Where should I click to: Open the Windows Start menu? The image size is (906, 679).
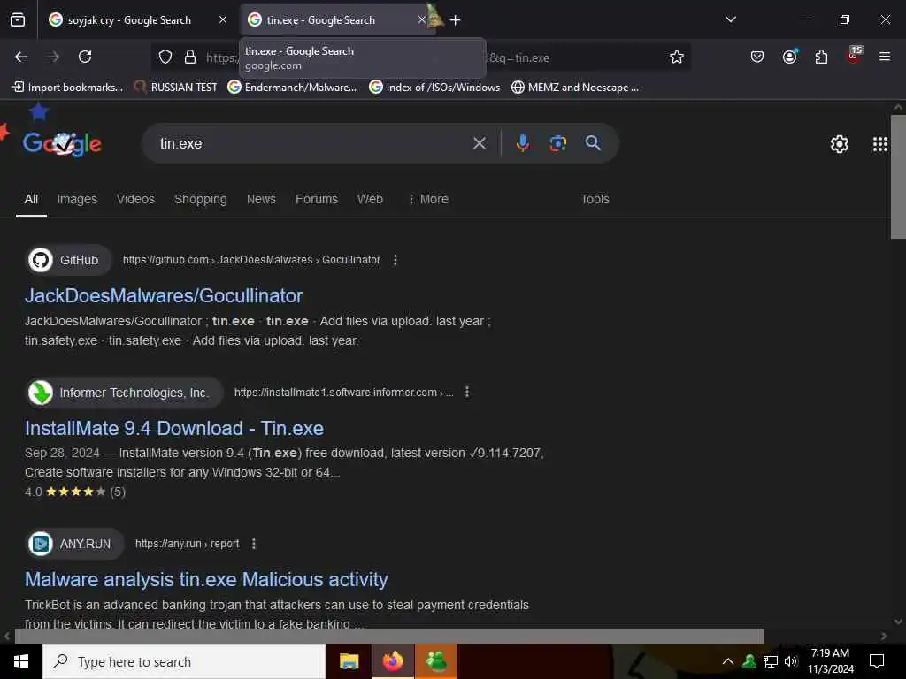(x=21, y=661)
